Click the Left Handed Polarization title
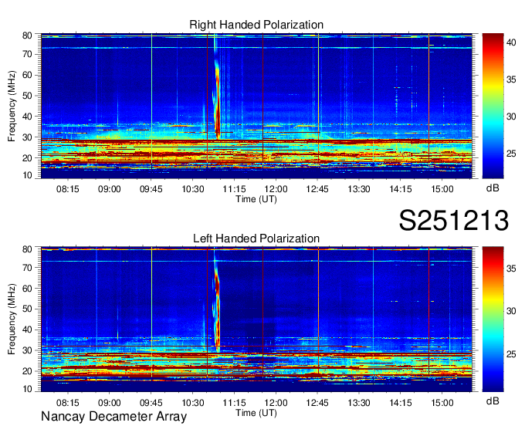The width and height of the screenshot is (525, 426). (x=256, y=238)
